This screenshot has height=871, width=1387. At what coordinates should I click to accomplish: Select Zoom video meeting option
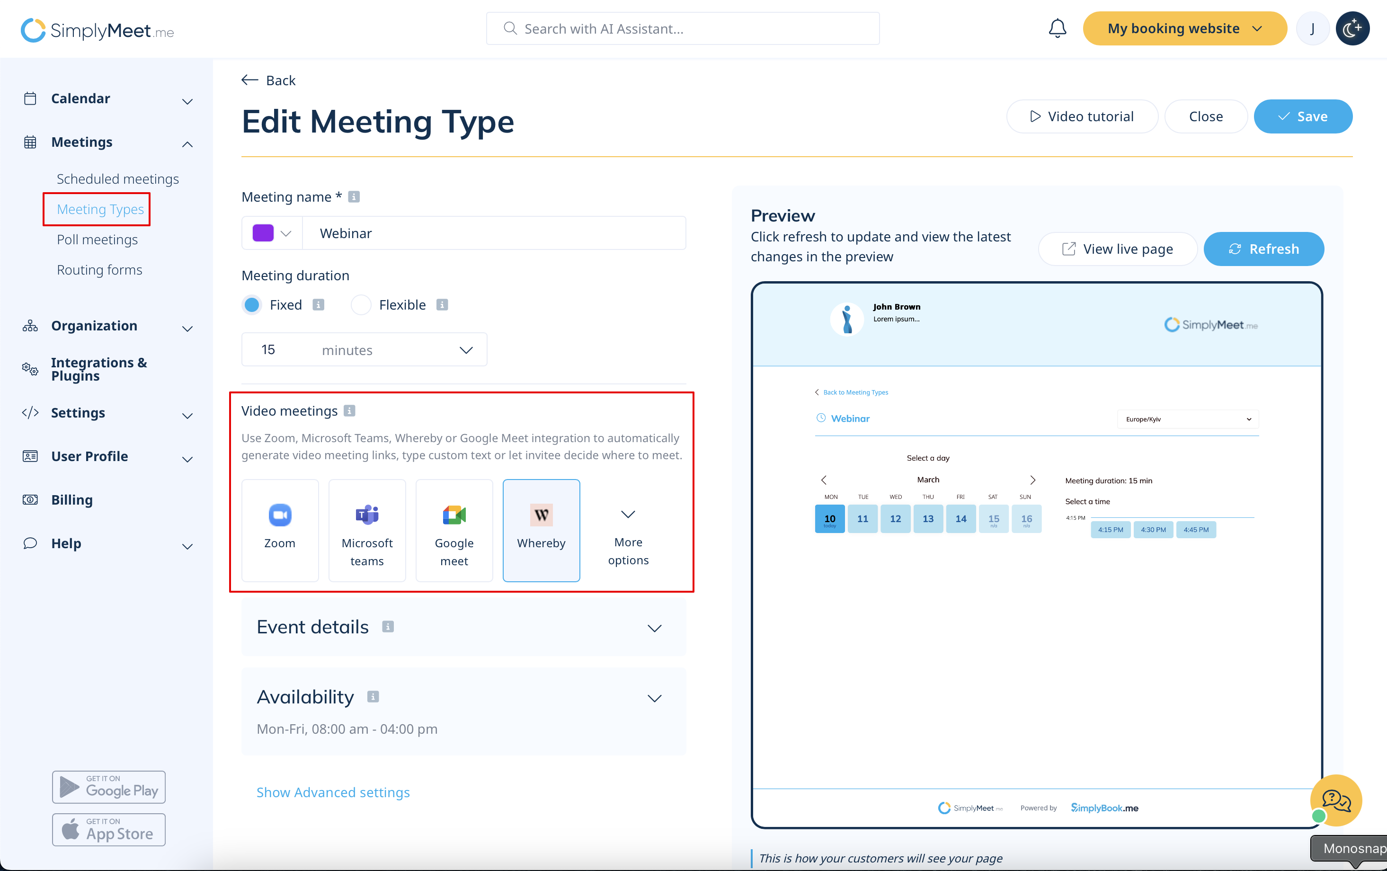280,529
